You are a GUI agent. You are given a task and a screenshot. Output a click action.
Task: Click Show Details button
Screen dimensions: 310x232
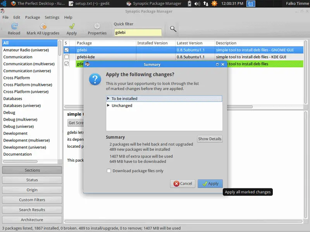(x=210, y=139)
